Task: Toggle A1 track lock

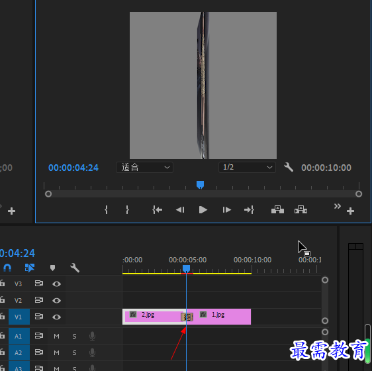Action: (x=3, y=336)
